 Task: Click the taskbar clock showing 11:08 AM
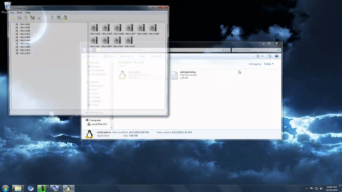331,189
